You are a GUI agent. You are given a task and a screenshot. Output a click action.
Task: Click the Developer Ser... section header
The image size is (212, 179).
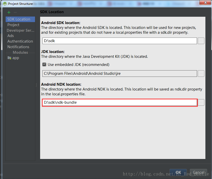click(x=20, y=30)
